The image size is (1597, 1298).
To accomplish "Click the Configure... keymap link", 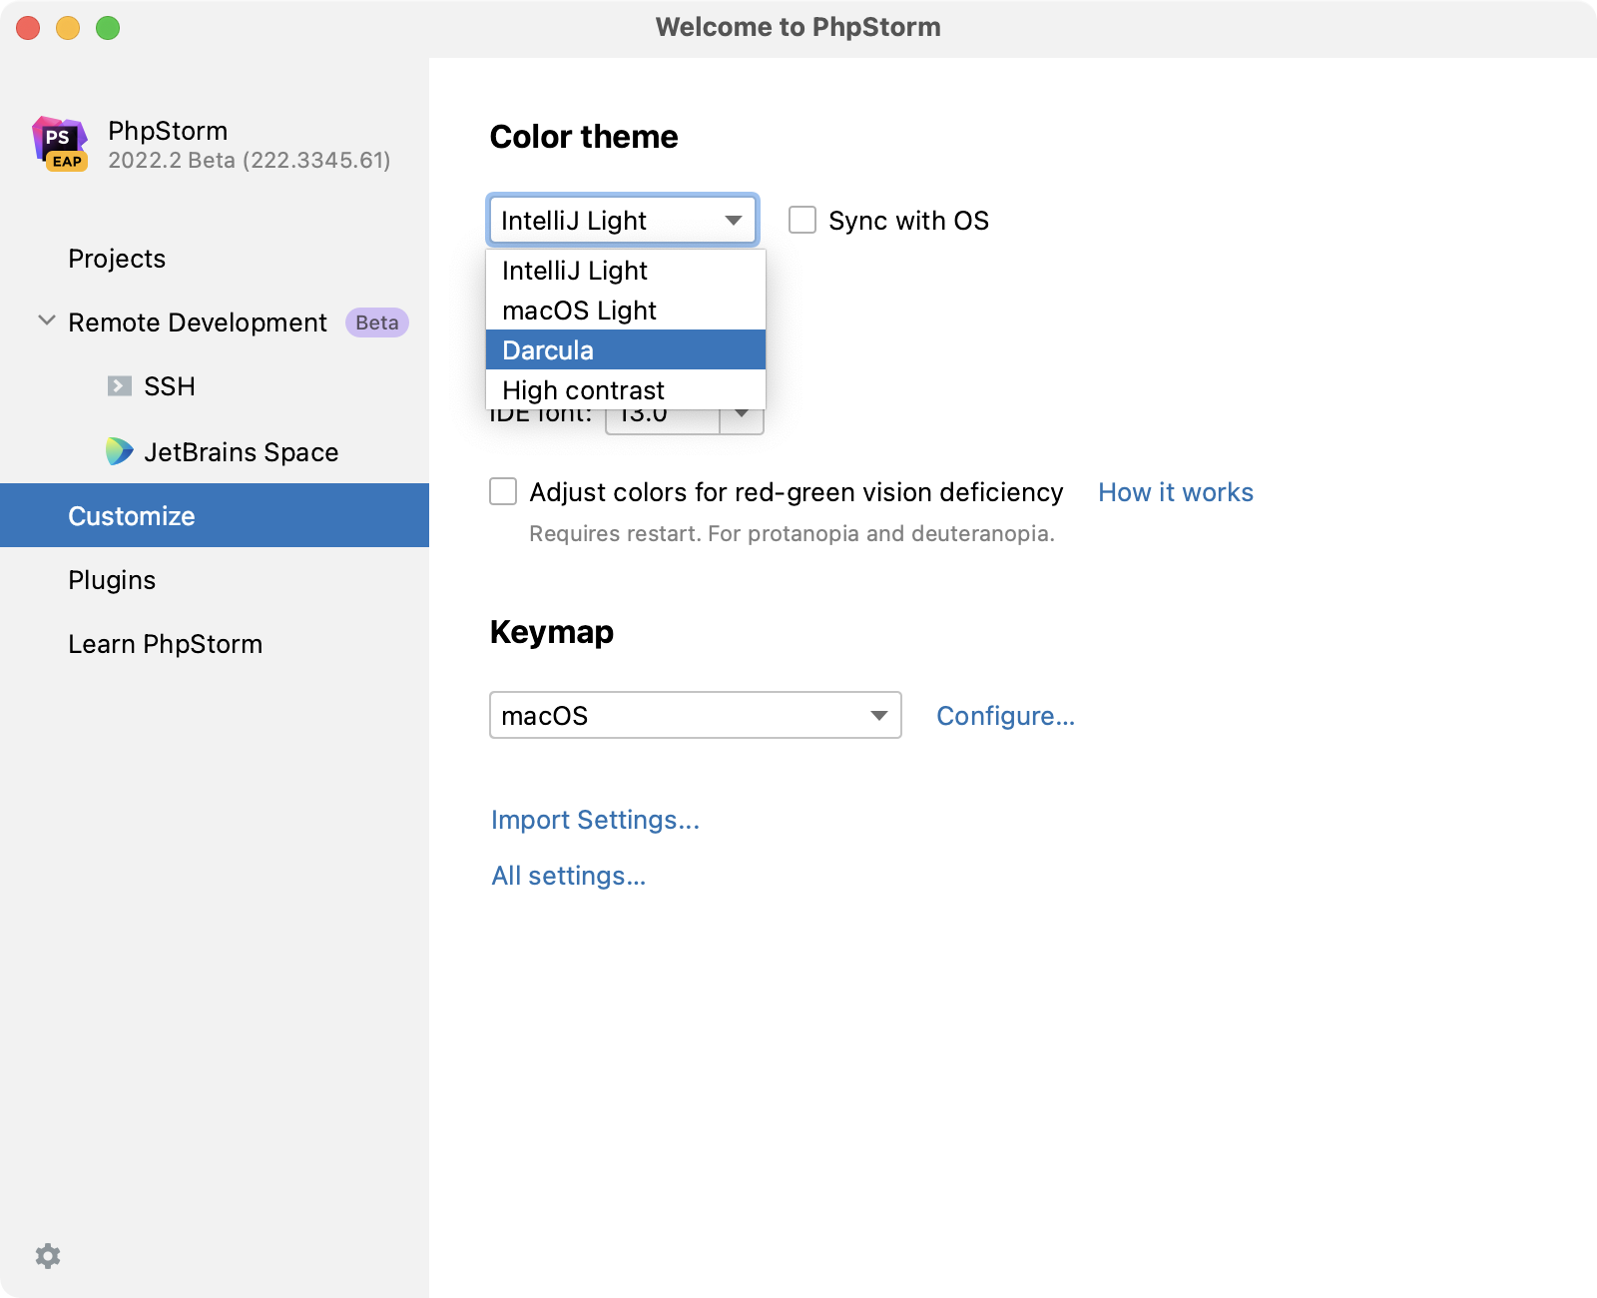I will [1005, 716].
